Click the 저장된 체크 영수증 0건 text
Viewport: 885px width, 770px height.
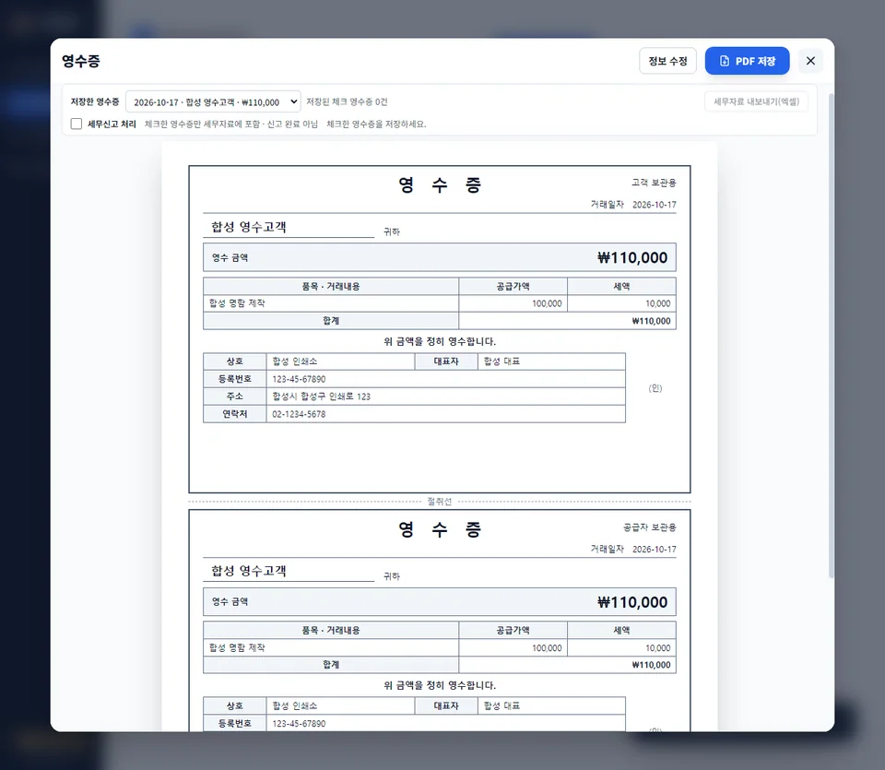pyautogui.click(x=347, y=102)
